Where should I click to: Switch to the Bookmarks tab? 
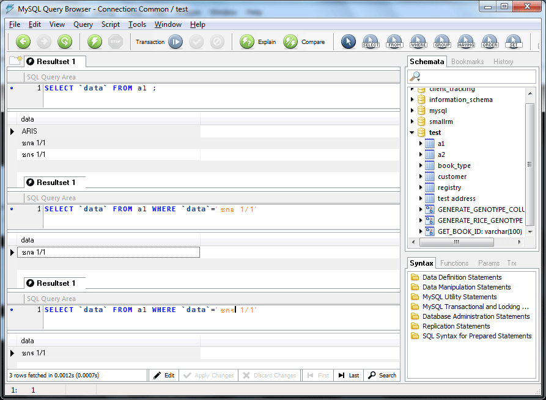[467, 62]
